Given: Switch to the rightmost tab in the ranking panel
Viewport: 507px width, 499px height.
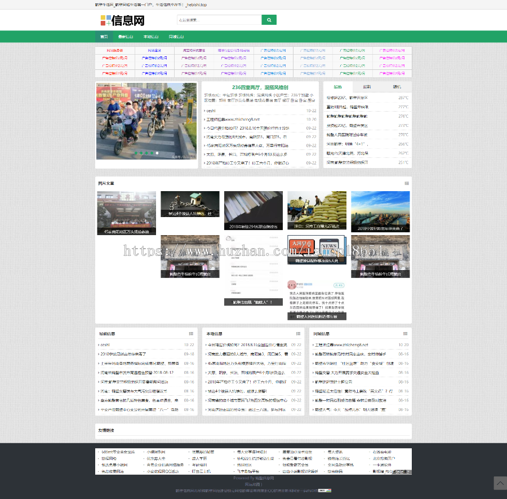Looking at the screenshot, I should (397, 87).
